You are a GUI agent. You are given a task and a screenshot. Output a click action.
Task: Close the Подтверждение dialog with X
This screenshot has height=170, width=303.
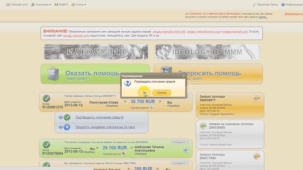pos(183,76)
